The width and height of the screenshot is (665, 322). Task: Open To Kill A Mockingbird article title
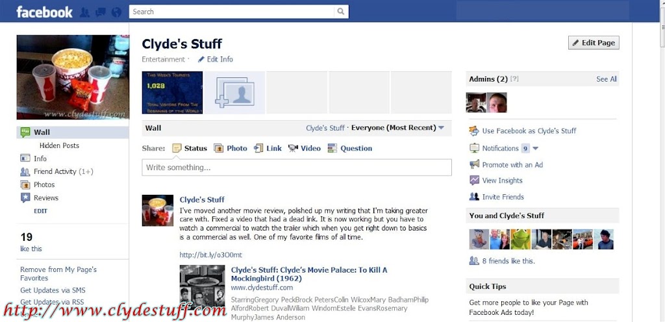(x=309, y=274)
